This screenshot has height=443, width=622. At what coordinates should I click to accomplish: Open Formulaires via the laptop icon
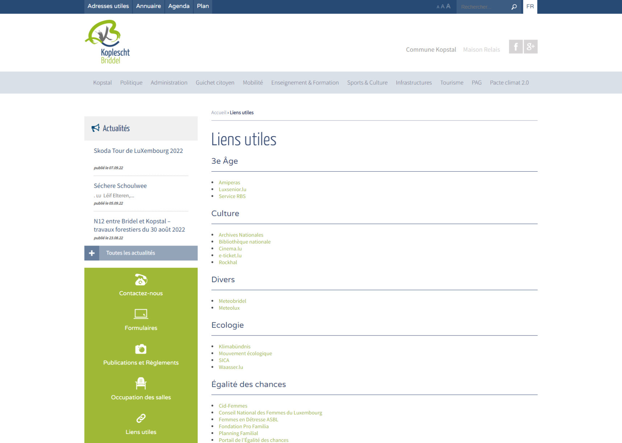pyautogui.click(x=141, y=314)
